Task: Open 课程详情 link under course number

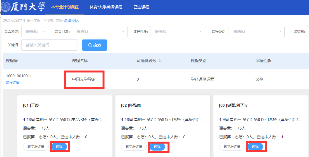Action: (13, 83)
